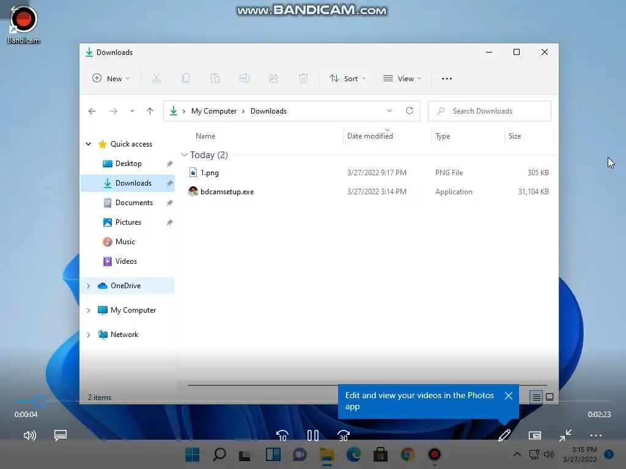Open Windows Start menu on taskbar
Screen dimensions: 626x469
click(193, 454)
